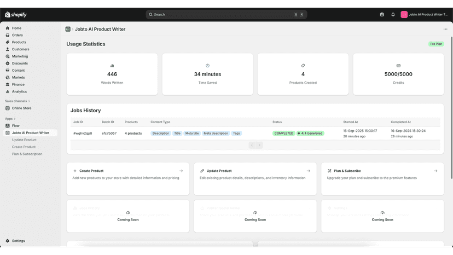Open Analytics in the sidebar

pyautogui.click(x=19, y=91)
